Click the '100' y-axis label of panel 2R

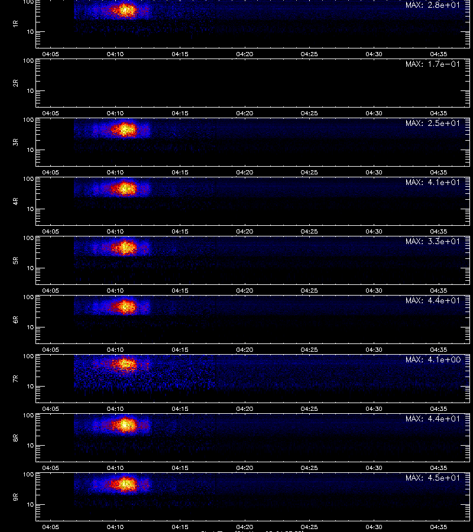coord(28,61)
